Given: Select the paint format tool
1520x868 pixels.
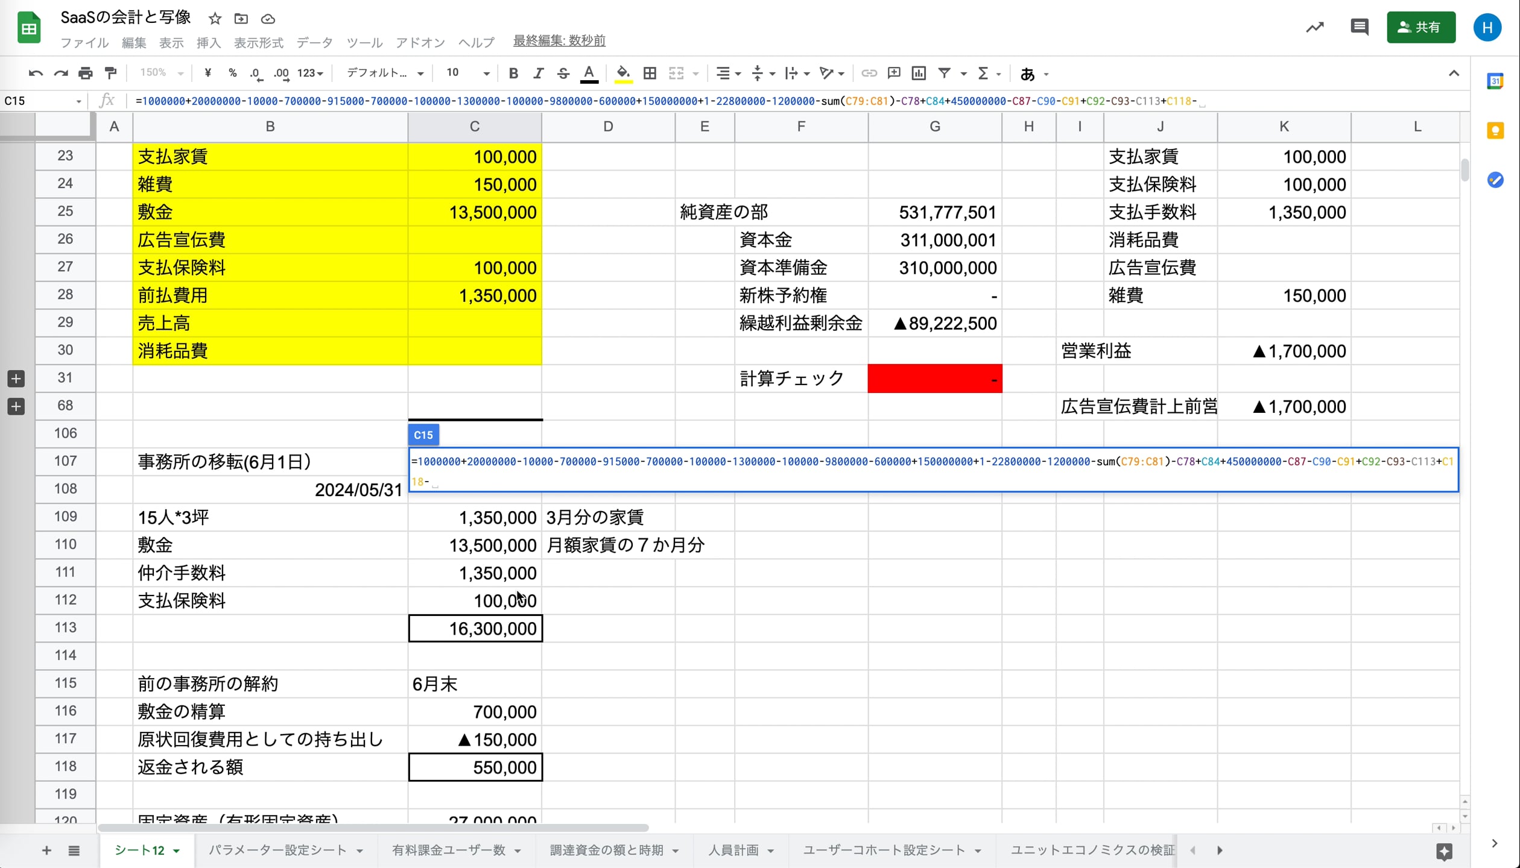Looking at the screenshot, I should click(110, 74).
